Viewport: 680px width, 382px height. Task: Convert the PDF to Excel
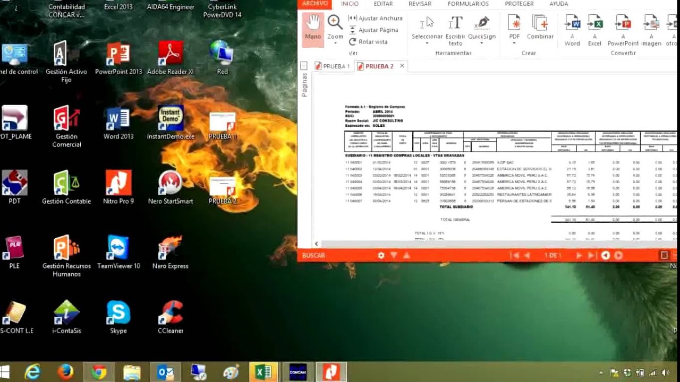pos(594,29)
